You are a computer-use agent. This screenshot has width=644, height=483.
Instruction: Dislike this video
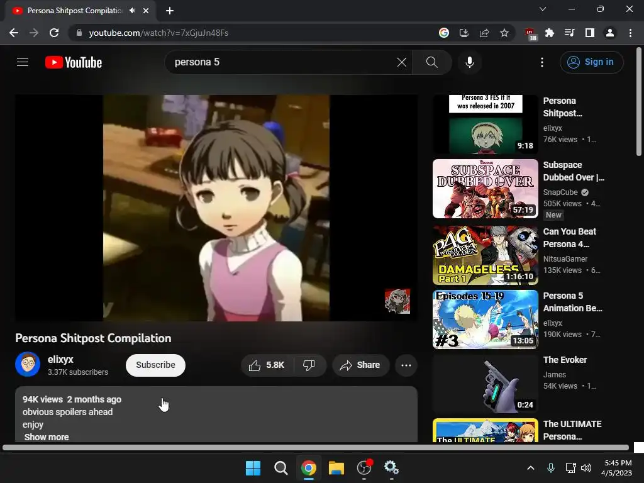point(309,365)
